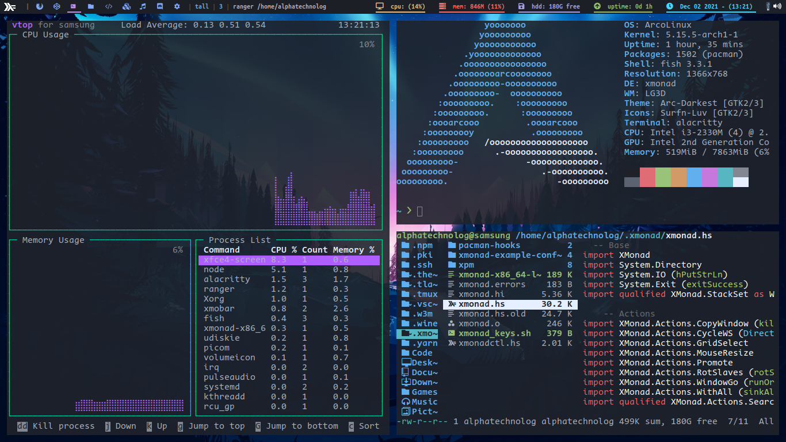Viewport: 786px width, 442px height.
Task: Open the .ssh folder in ranger
Action: coord(417,265)
